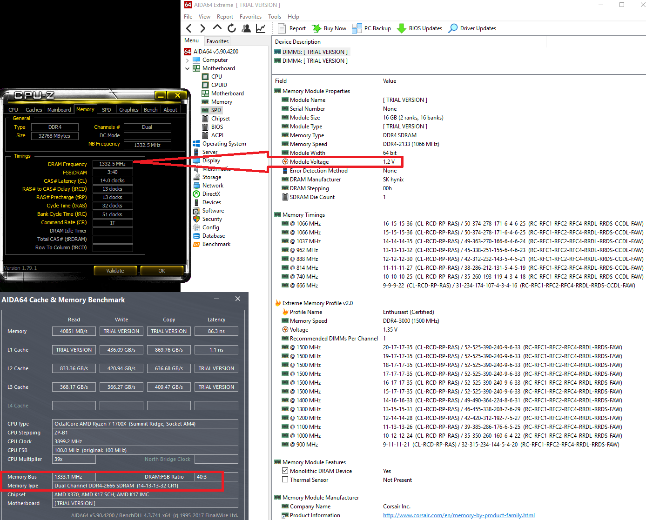Open the View menu
The image size is (646, 520).
204,16
